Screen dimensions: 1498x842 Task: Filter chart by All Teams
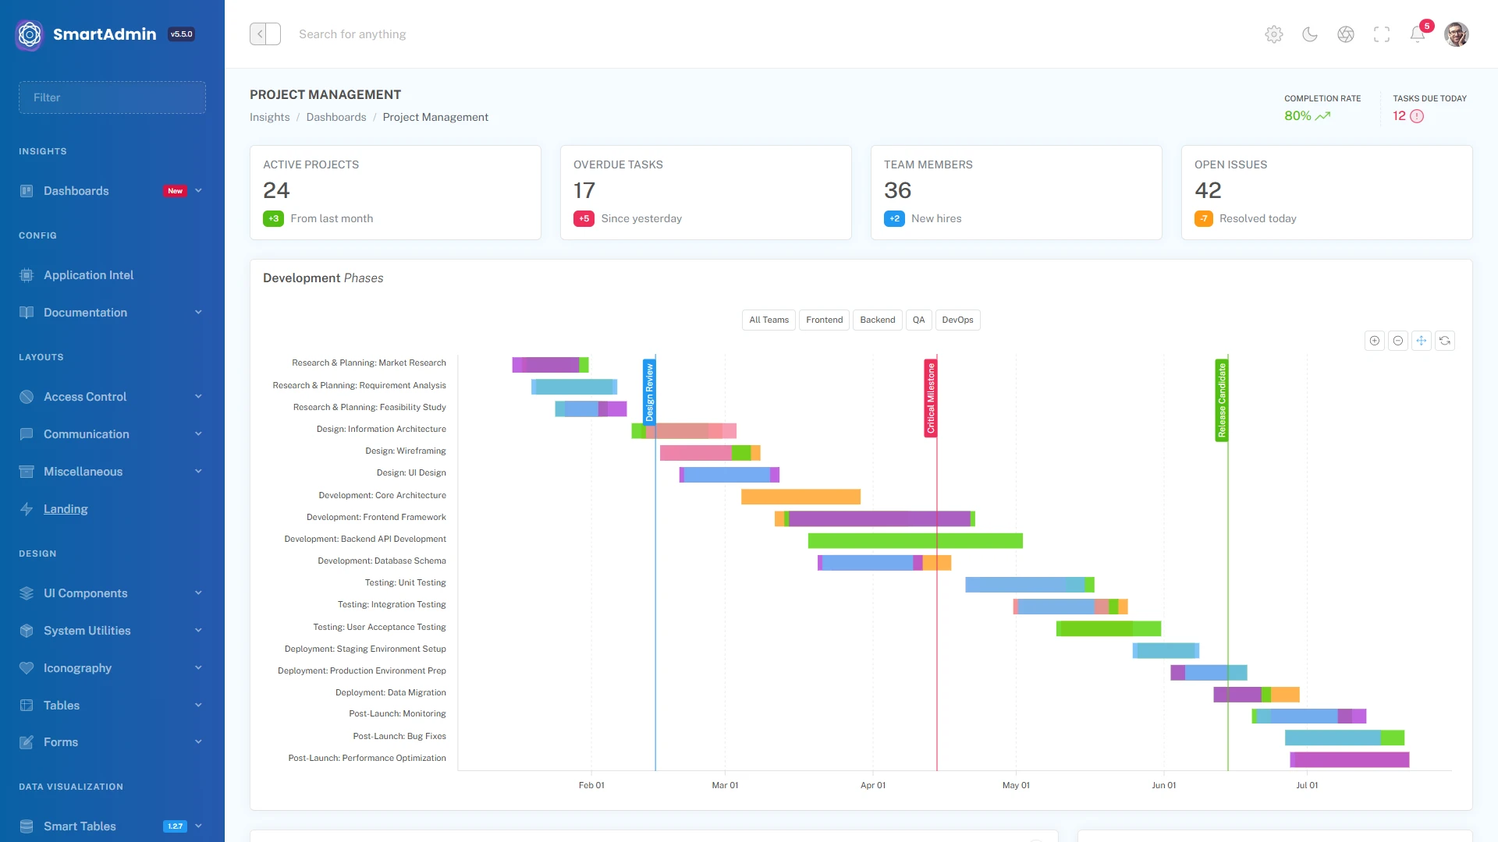tap(769, 320)
